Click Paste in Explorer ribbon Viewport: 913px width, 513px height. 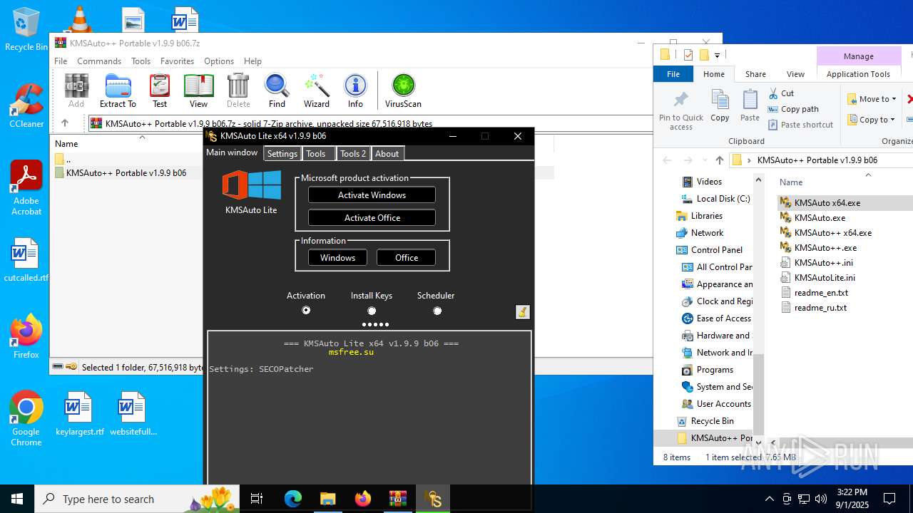pos(750,105)
